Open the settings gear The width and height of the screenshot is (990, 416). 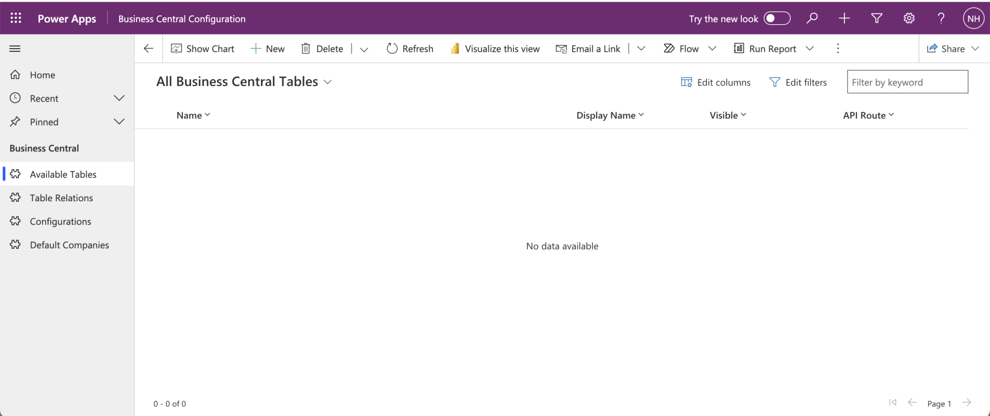pos(909,18)
